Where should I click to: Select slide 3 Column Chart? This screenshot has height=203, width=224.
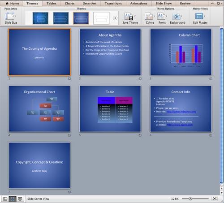coord(181,52)
